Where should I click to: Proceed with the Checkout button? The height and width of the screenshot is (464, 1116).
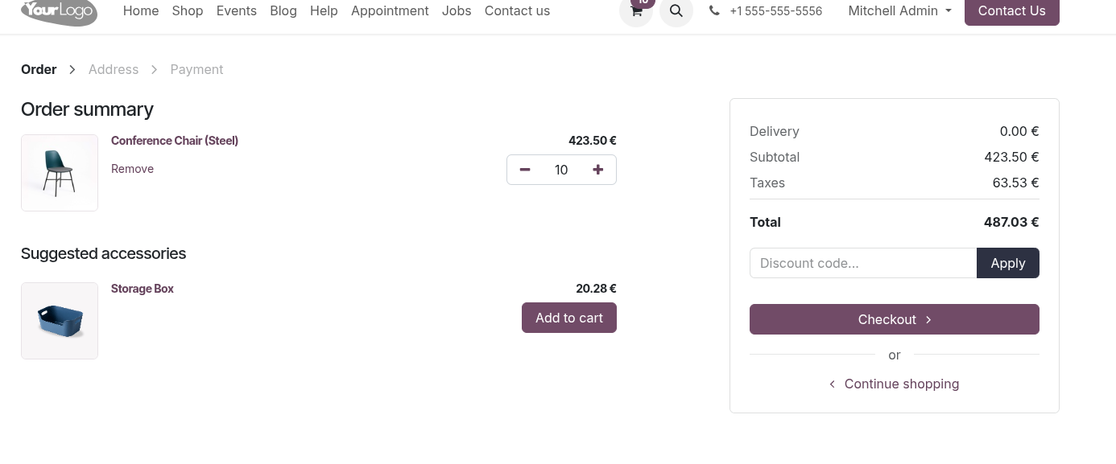[x=895, y=319]
